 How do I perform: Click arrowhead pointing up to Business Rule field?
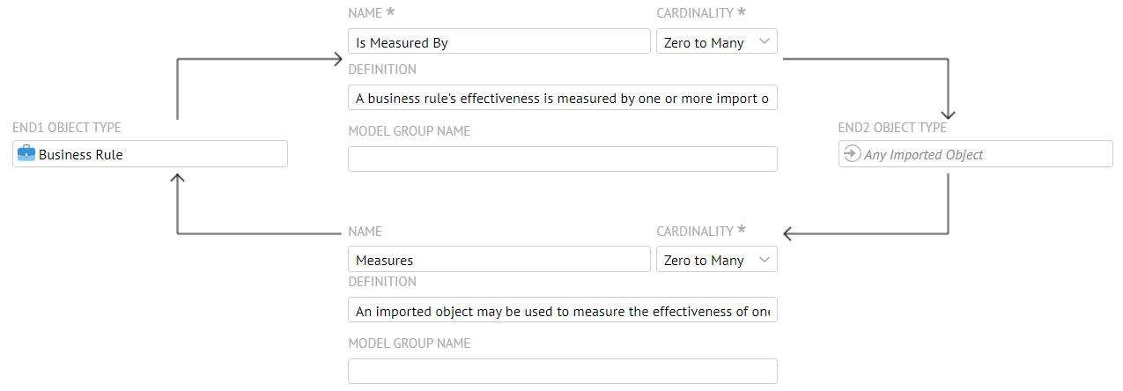point(177,179)
